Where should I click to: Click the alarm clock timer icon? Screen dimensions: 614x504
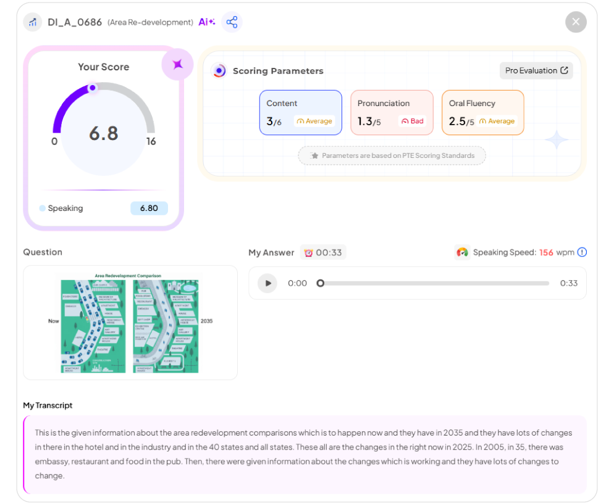point(308,252)
